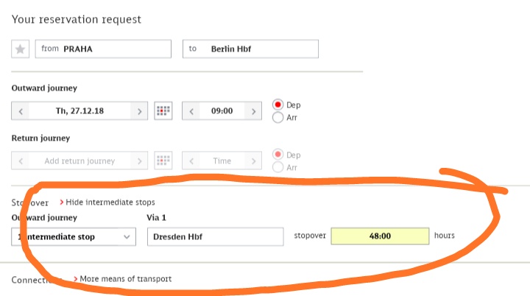Go to previous outward date arrow
Image resolution: width=530 pixels, height=296 pixels.
[21, 111]
